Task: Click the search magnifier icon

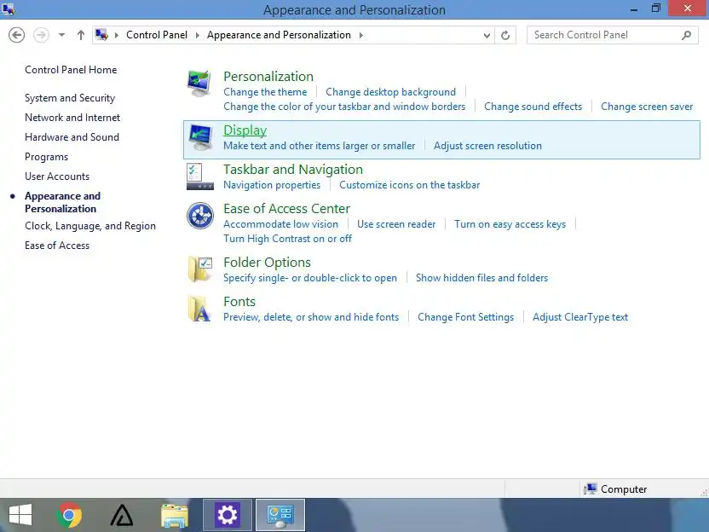Action: click(686, 35)
